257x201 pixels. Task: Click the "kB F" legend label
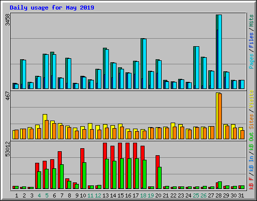point(251,183)
